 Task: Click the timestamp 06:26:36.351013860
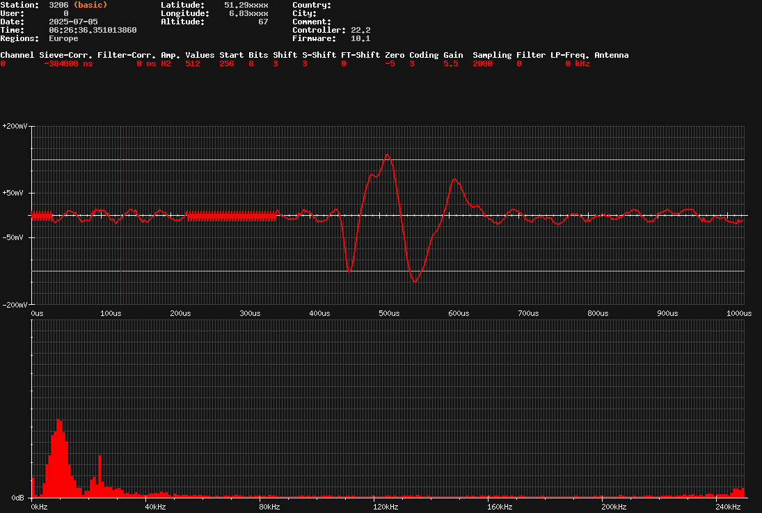coord(93,30)
